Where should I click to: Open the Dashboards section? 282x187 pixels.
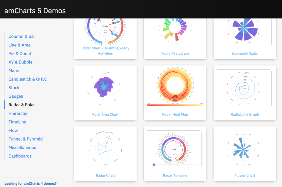pyautogui.click(x=20, y=156)
